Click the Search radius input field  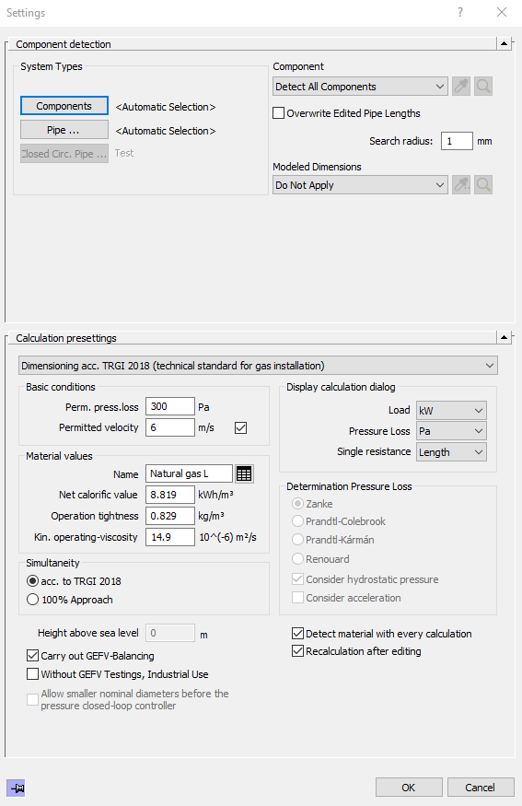pos(457,141)
